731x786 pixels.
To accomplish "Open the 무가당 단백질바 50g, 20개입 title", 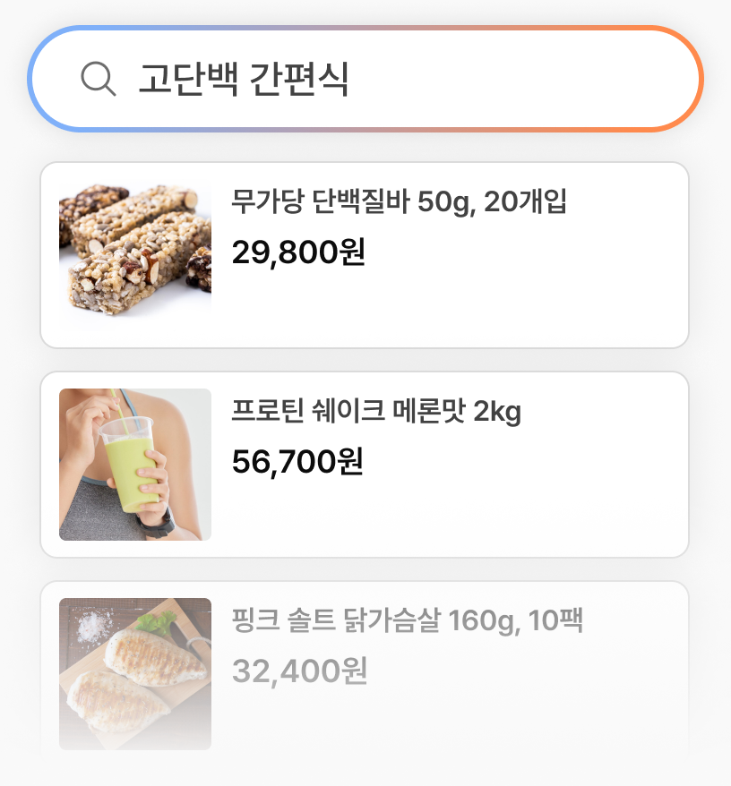I will (x=399, y=202).
